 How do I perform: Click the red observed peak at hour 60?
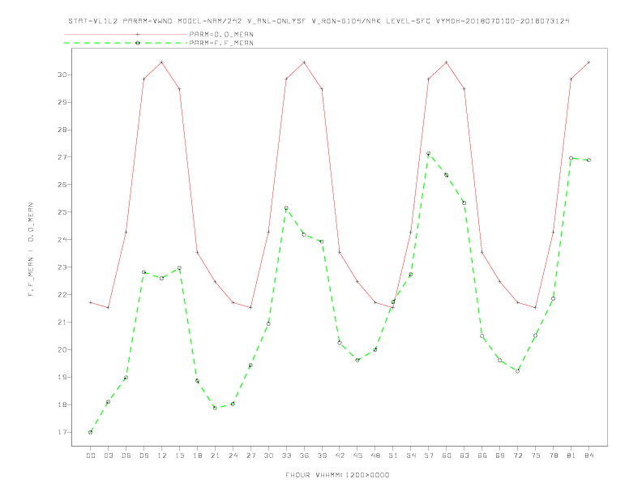[447, 62]
